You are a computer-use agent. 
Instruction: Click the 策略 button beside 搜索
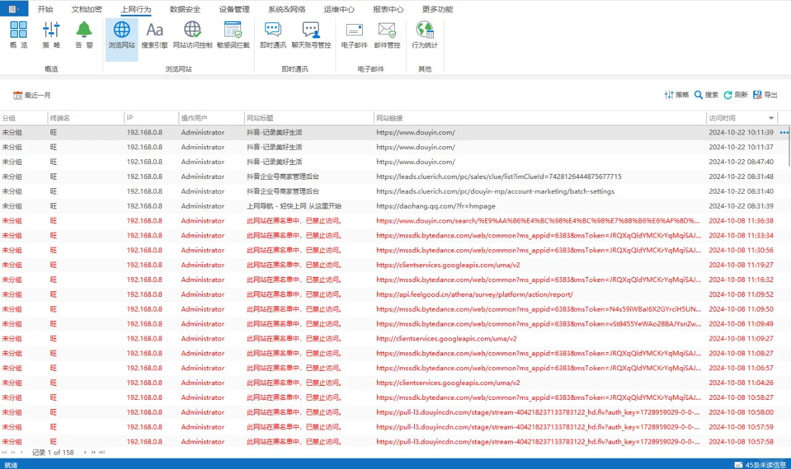[x=677, y=95]
